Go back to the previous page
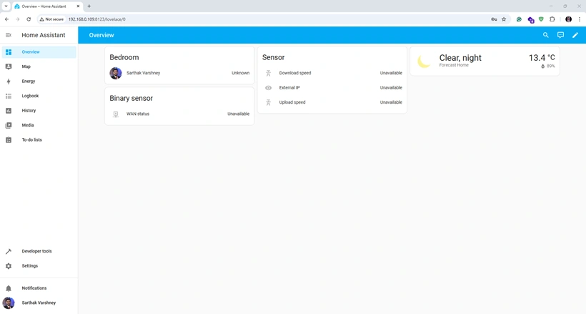Screen dimensions: 586x314 coord(6,19)
